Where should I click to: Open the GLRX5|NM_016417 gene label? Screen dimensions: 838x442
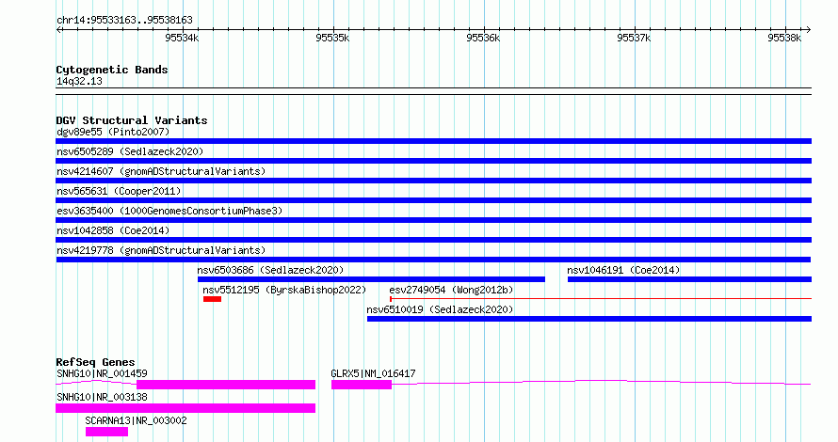pyautogui.click(x=373, y=373)
